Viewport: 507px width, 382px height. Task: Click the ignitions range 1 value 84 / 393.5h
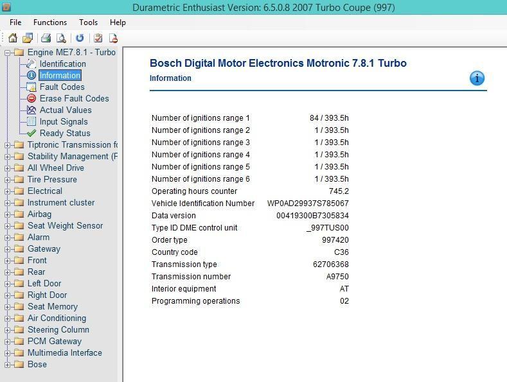click(329, 118)
